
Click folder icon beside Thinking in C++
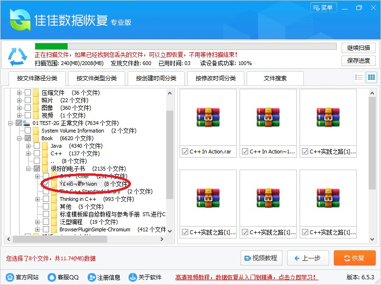[54, 199]
